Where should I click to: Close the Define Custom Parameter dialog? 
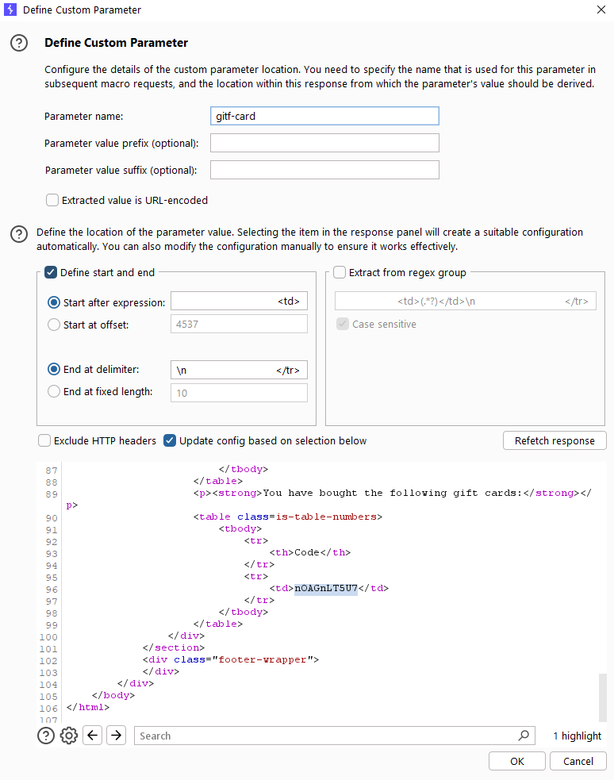pyautogui.click(x=601, y=10)
